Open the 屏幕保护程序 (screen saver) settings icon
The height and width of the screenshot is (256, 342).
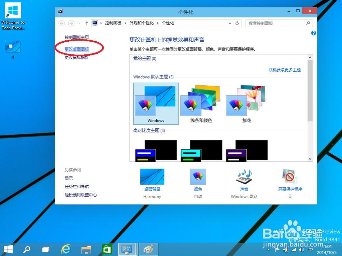(290, 176)
